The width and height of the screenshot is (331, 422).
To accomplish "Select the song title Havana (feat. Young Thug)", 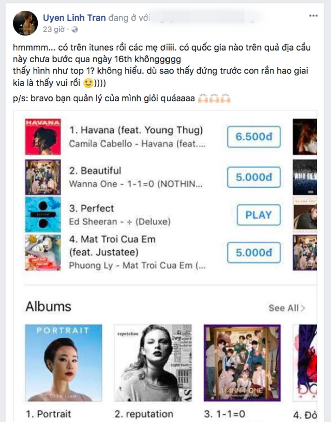I will coord(136,131).
